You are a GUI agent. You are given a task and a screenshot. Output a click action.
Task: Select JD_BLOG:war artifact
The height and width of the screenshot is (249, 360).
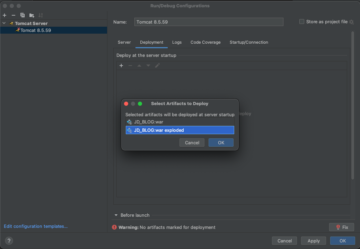coord(180,122)
